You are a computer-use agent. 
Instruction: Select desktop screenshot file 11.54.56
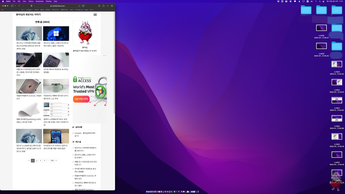pos(337,118)
